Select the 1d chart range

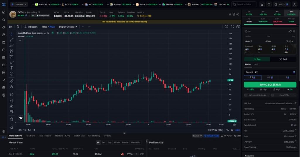click(34, 130)
